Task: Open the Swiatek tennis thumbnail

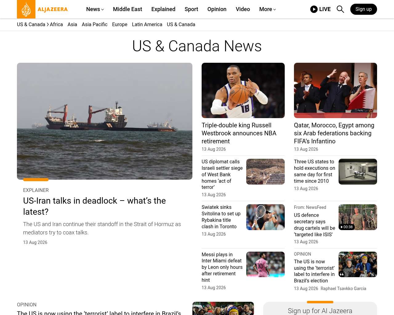Action: (x=265, y=217)
